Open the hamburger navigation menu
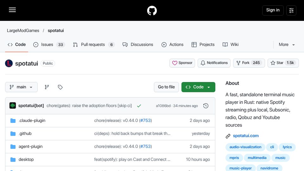This screenshot has height=171, width=304. pos(12,10)
